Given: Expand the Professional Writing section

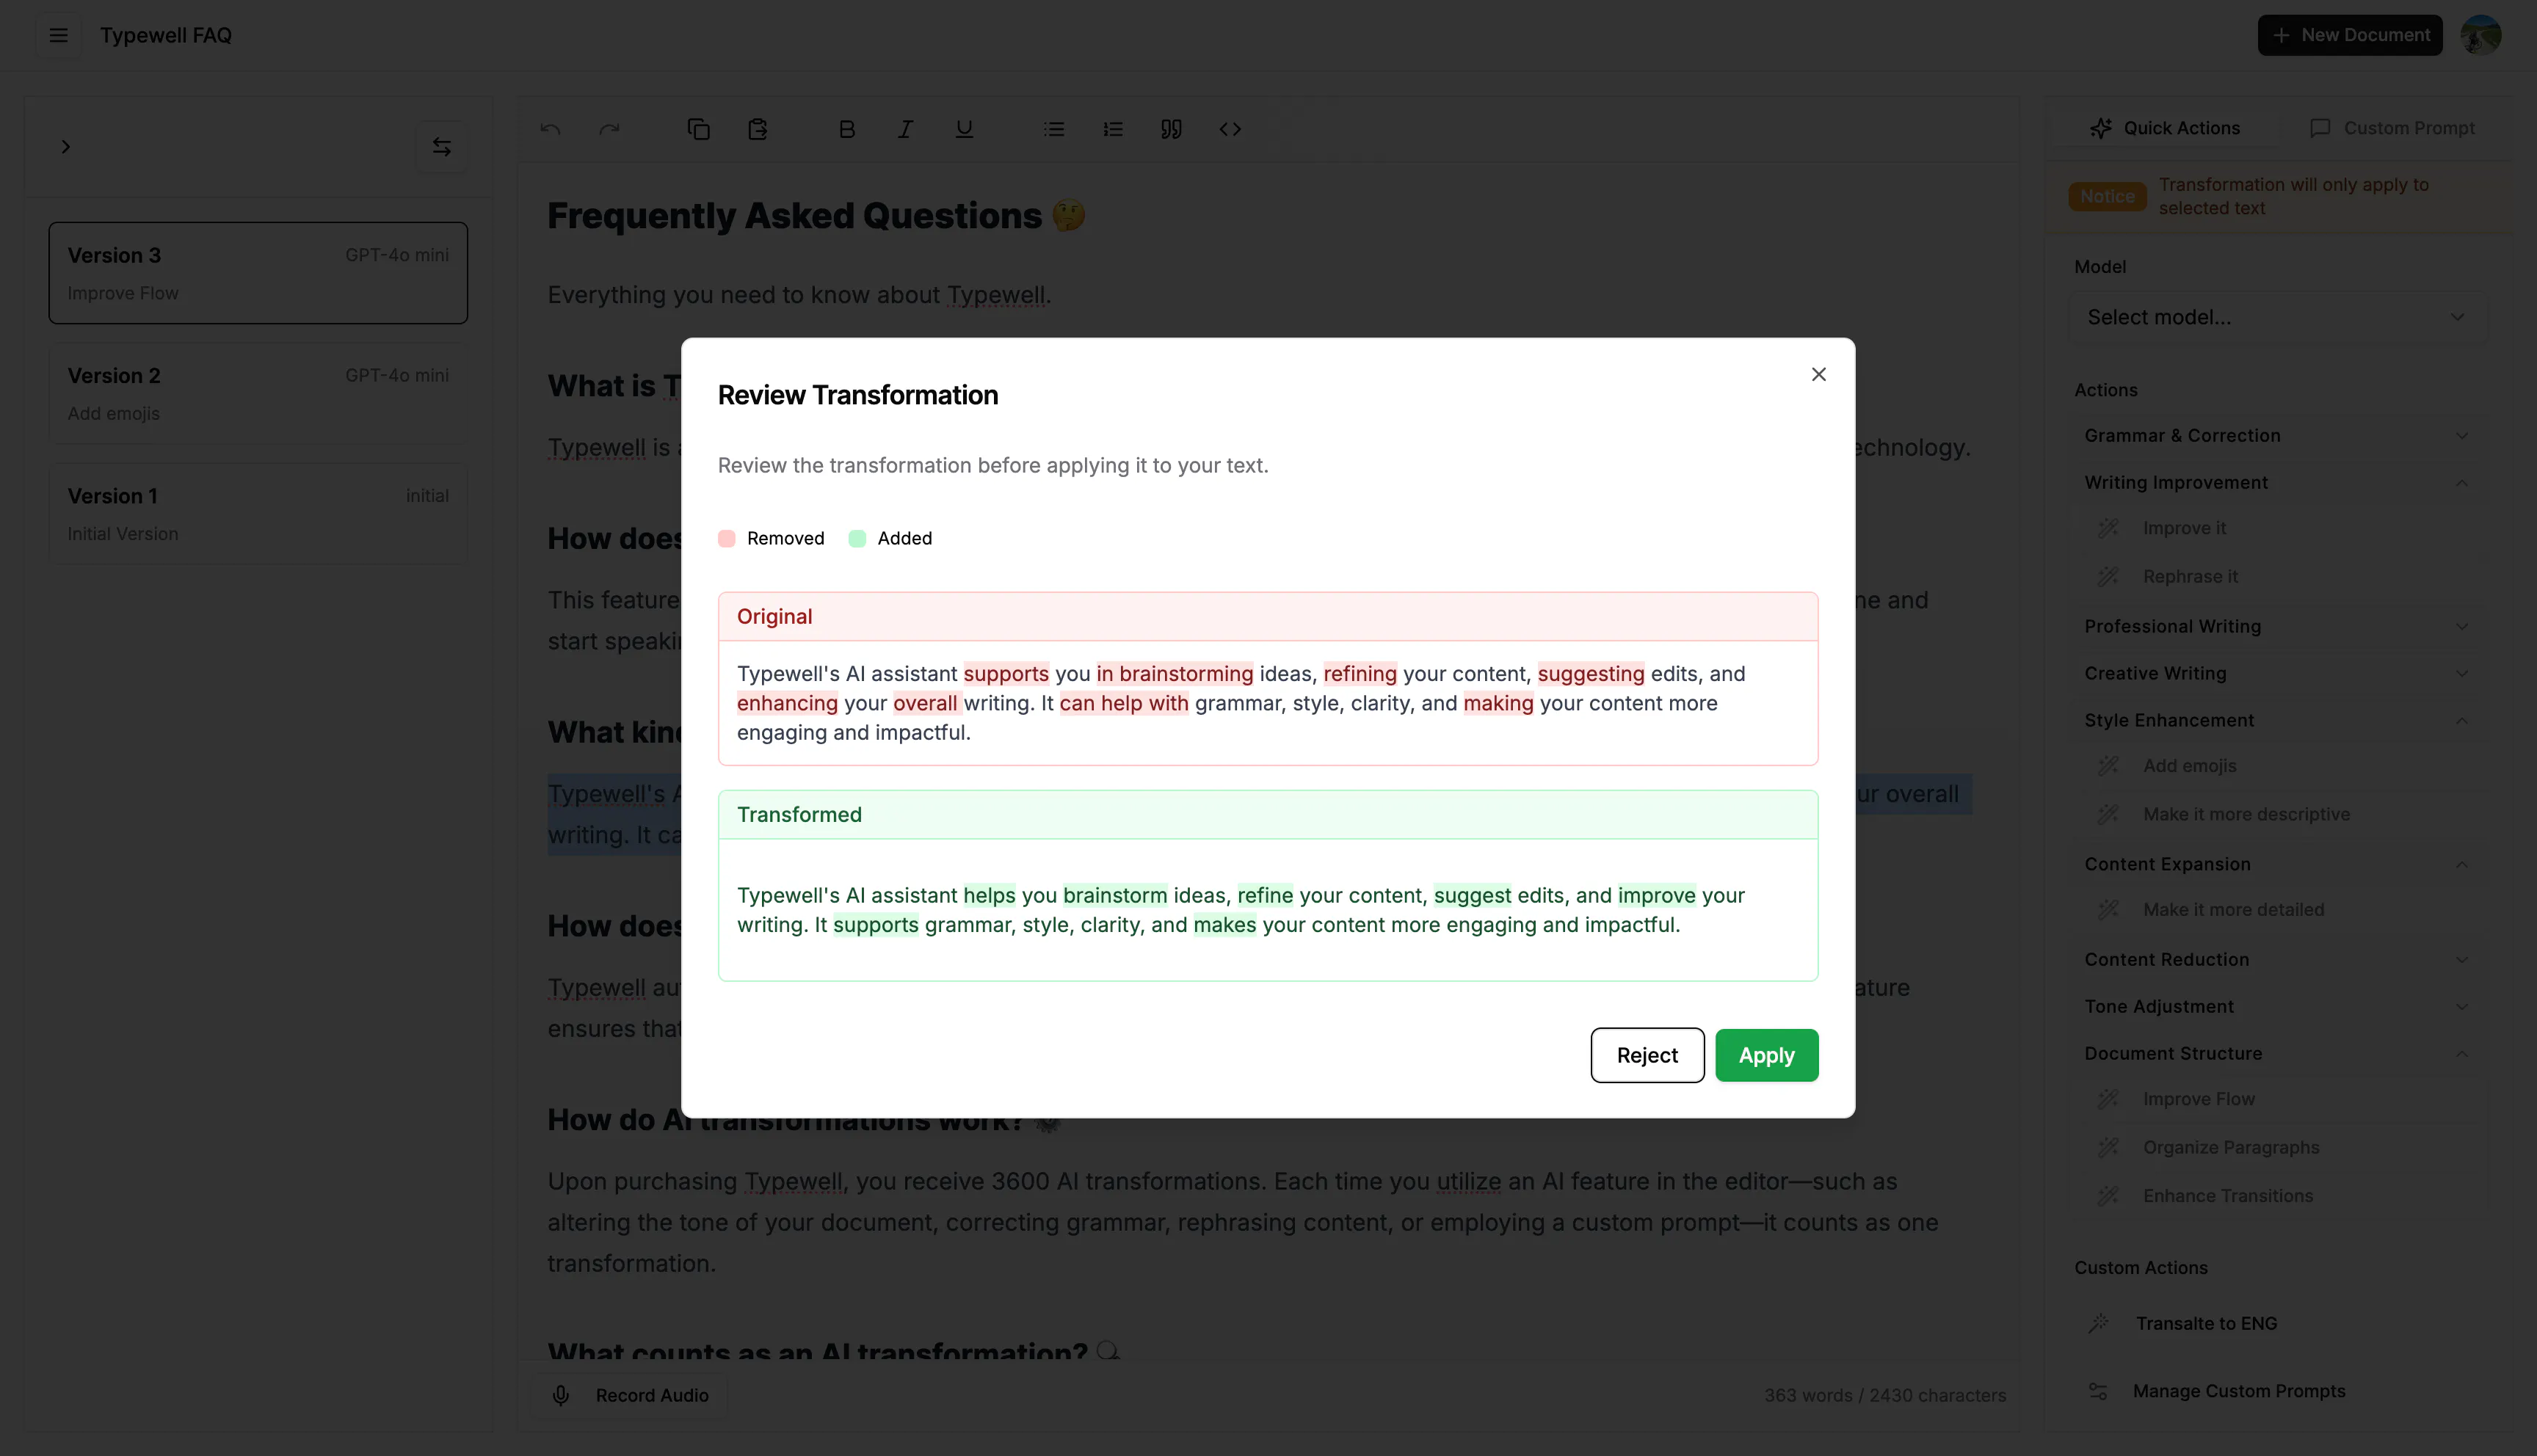Looking at the screenshot, I should pyautogui.click(x=2277, y=627).
